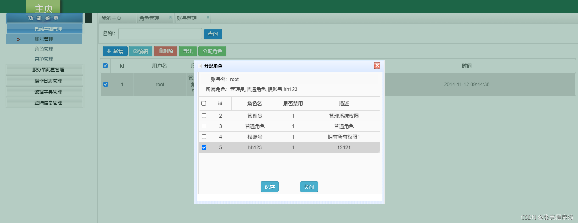Click the 删除 delete button
This screenshot has height=223, width=578.
(166, 51)
